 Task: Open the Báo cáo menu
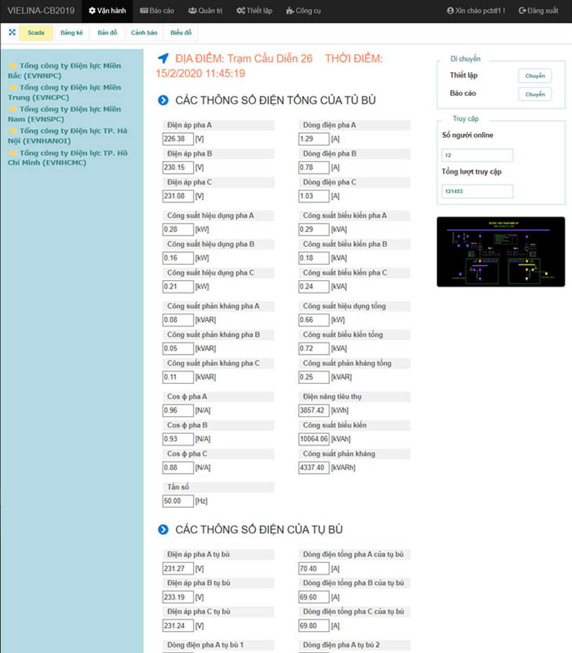(x=157, y=11)
